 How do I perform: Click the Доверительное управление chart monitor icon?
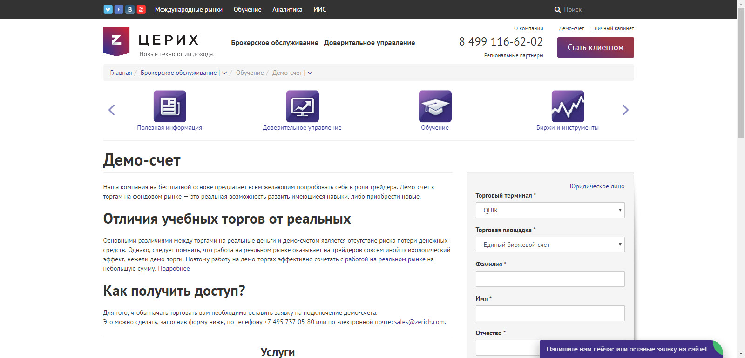click(303, 106)
